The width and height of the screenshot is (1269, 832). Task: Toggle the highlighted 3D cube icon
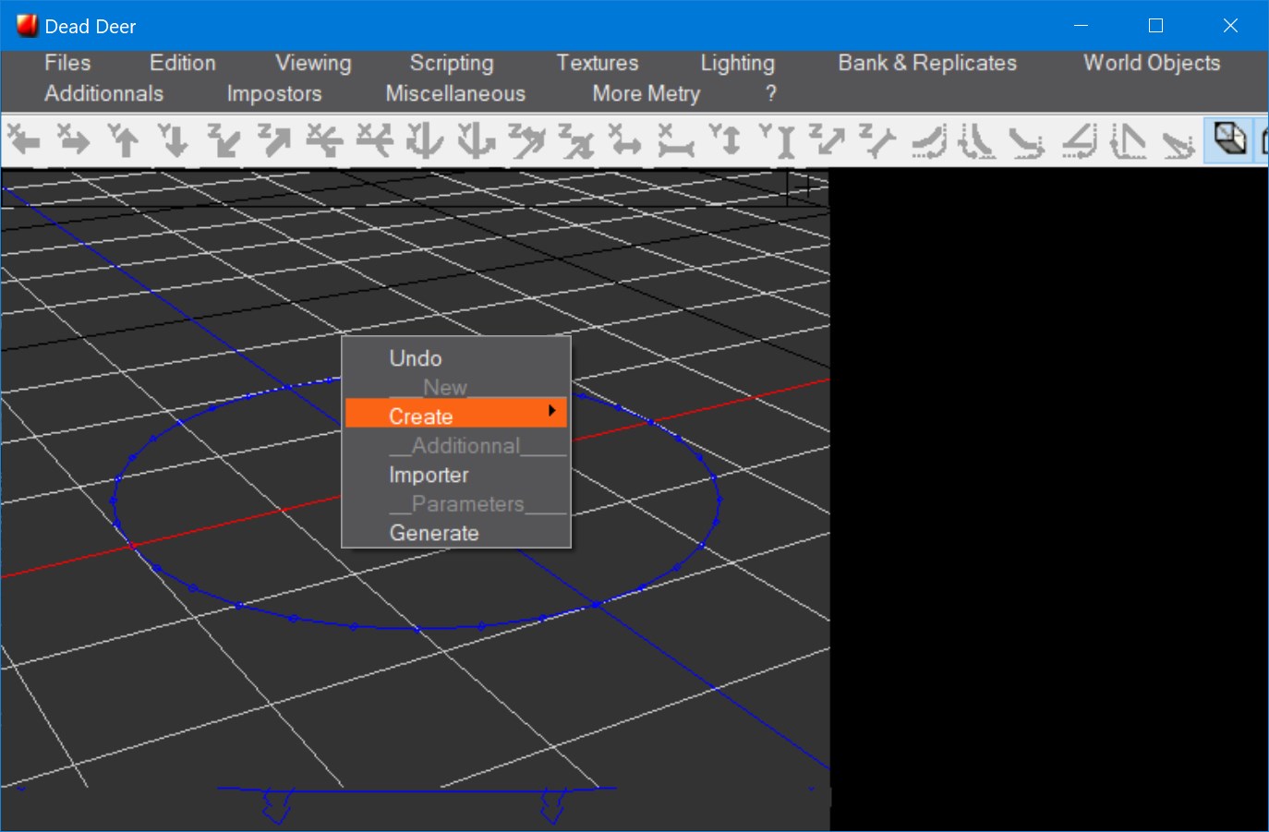(1229, 140)
